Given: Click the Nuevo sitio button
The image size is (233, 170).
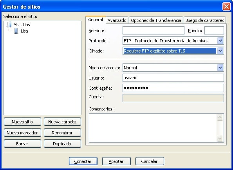Looking at the screenshot, I should pos(22,122).
